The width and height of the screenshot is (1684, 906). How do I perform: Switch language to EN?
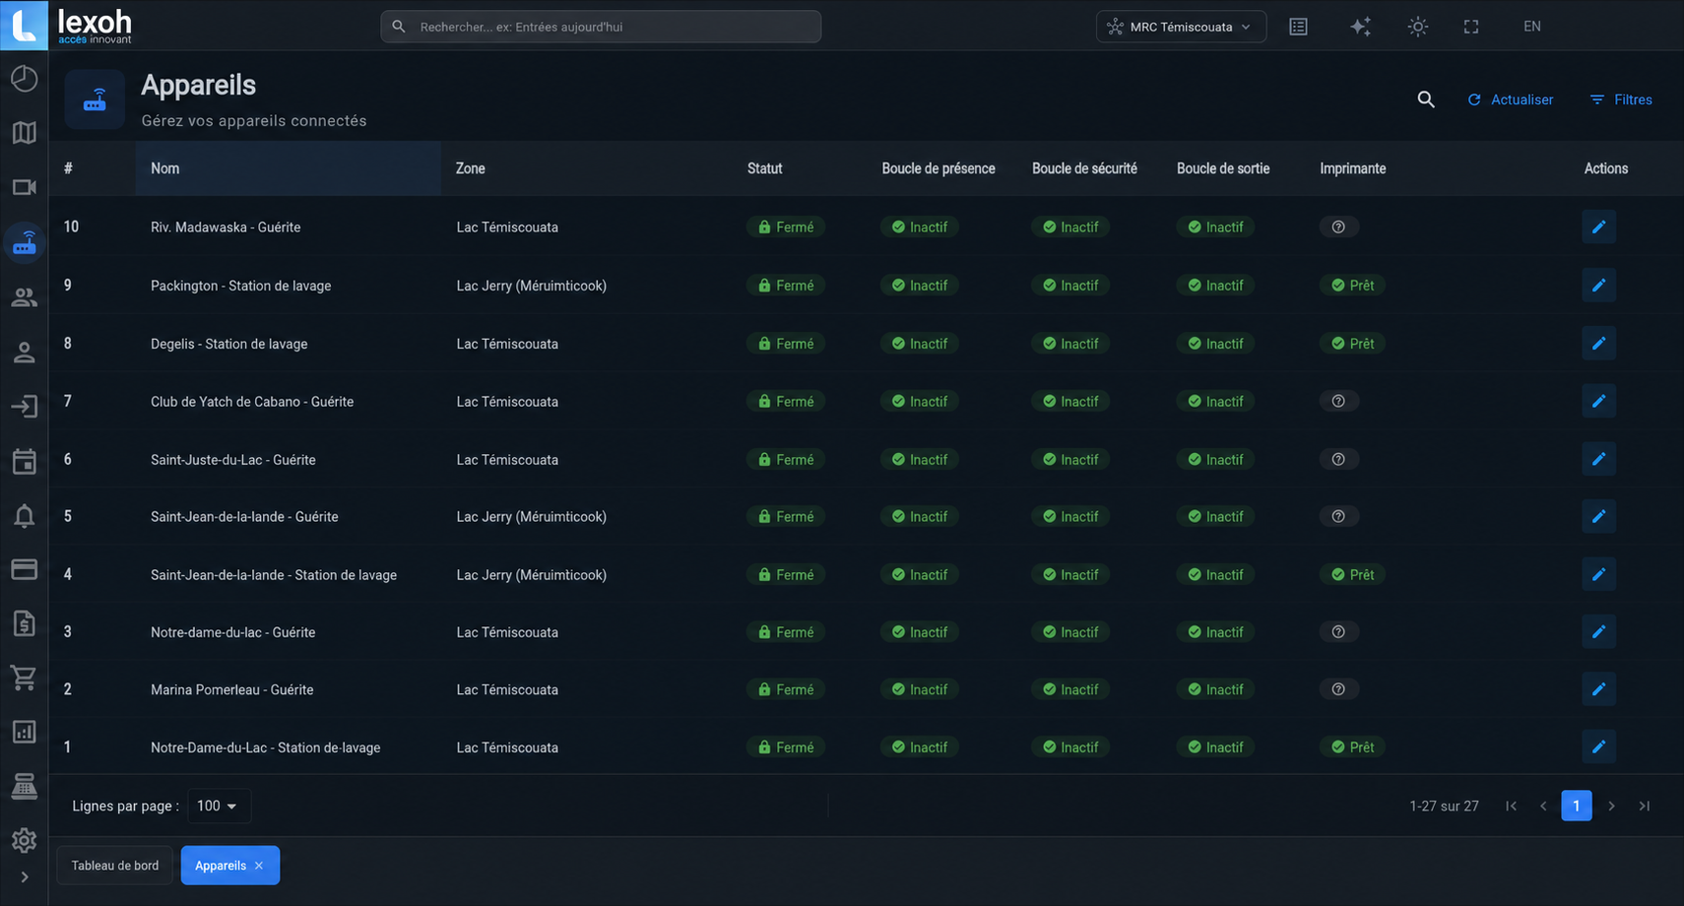pos(1531,27)
